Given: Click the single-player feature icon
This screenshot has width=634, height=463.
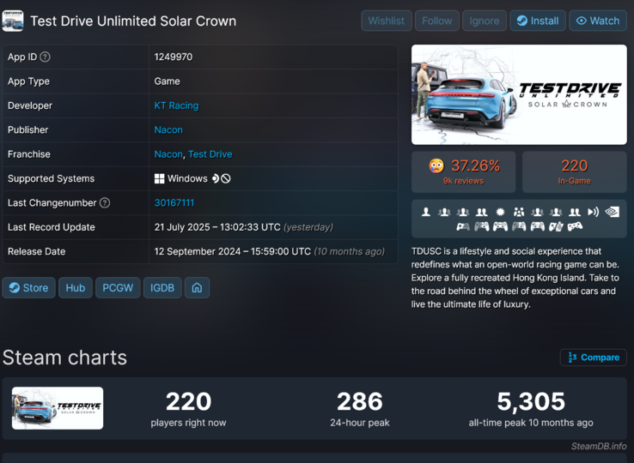Looking at the screenshot, I should point(426,212).
